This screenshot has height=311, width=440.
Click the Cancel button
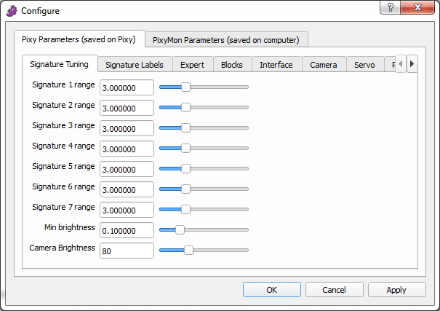334,290
